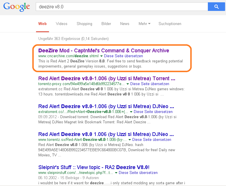Switch to the Videos tab
The image size is (226, 186).
pyautogui.click(x=62, y=24)
